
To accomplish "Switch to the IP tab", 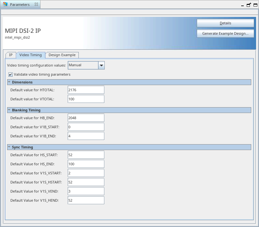I will point(11,55).
